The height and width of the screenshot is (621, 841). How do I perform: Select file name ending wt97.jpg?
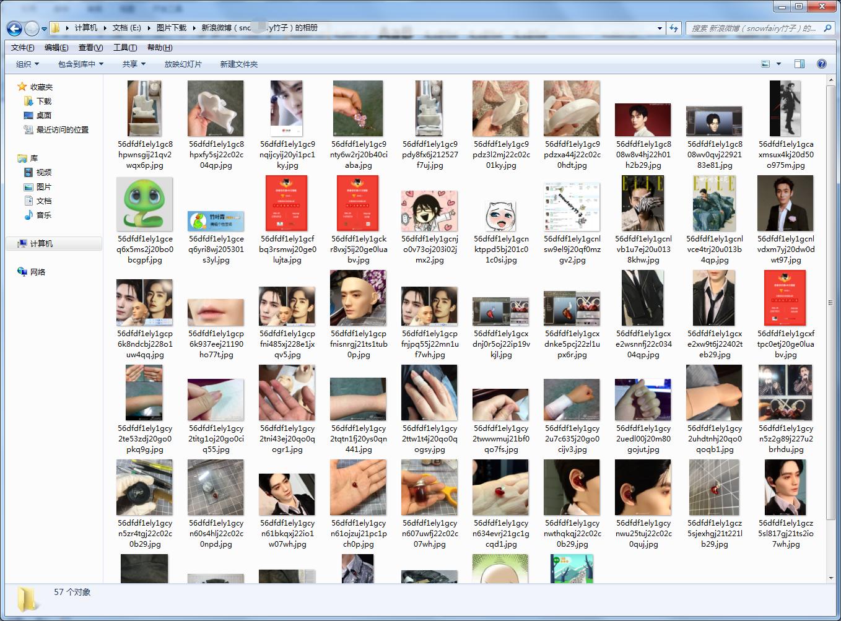tap(785, 249)
